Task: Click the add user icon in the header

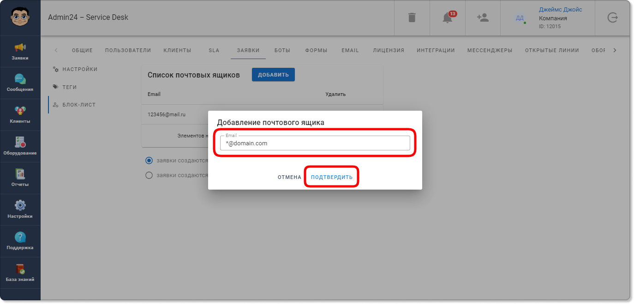Action: [x=483, y=18]
